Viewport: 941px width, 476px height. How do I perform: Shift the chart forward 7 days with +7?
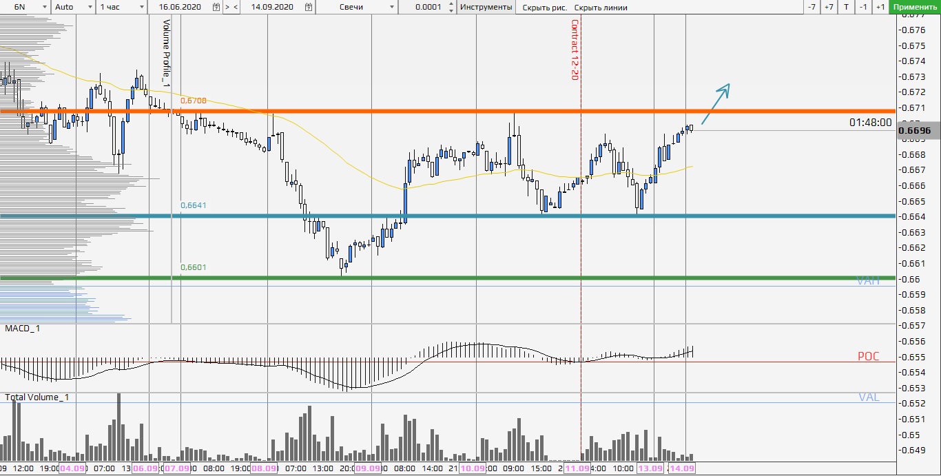point(829,7)
